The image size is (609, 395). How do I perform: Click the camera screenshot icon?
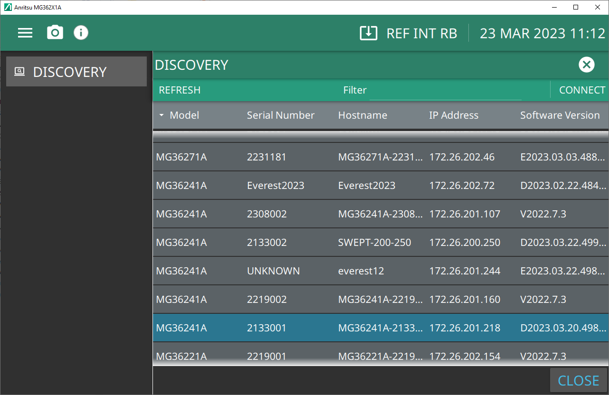pyautogui.click(x=55, y=33)
